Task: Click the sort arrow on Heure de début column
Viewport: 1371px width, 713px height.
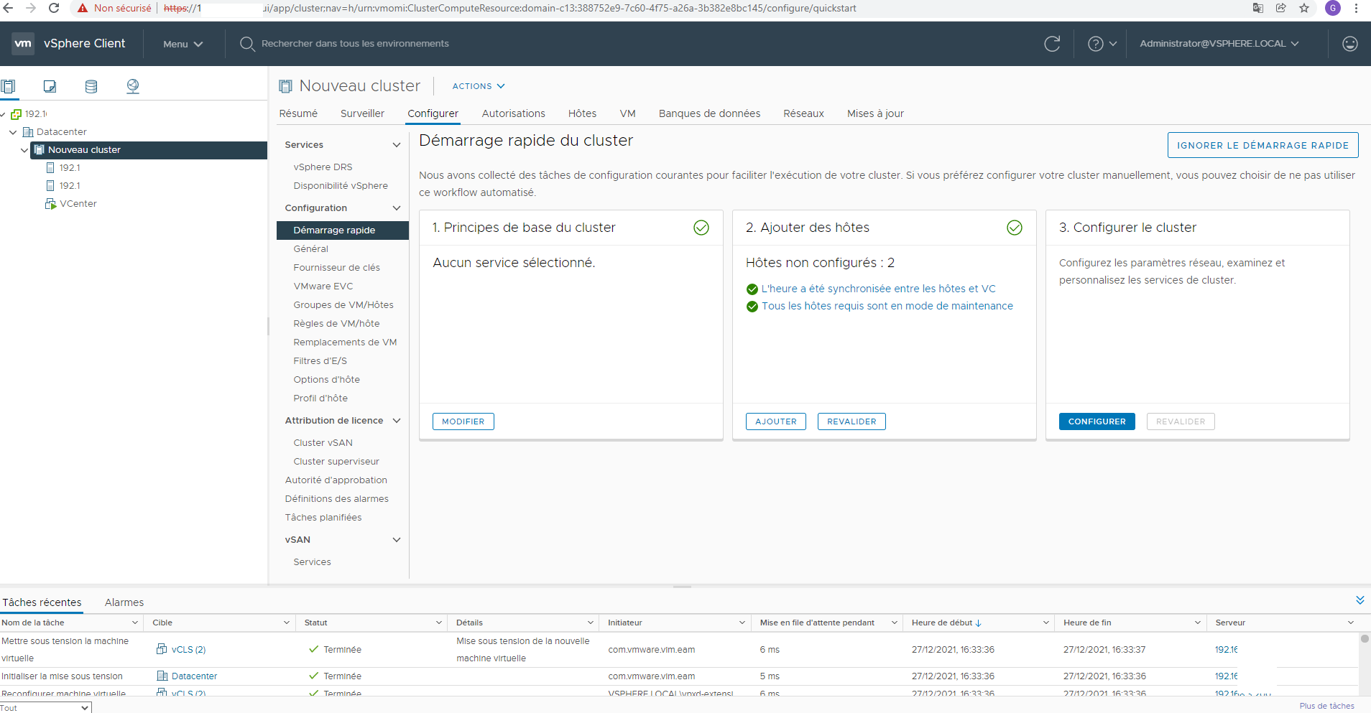Action: [x=978, y=623]
